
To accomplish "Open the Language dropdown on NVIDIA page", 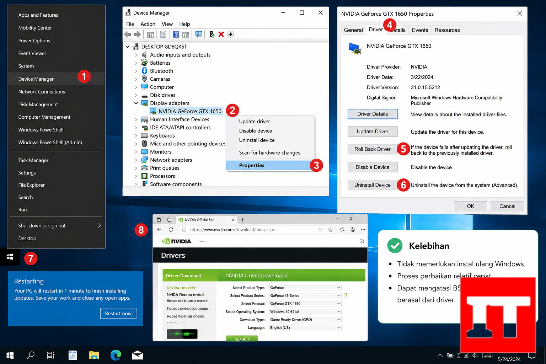I will click(305, 327).
